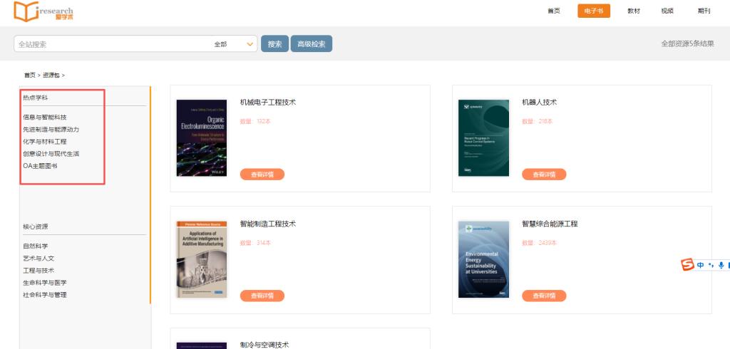Screen dimensions: 730x349
Task: Click the Additive Manufacturing book cover
Action: point(202,260)
